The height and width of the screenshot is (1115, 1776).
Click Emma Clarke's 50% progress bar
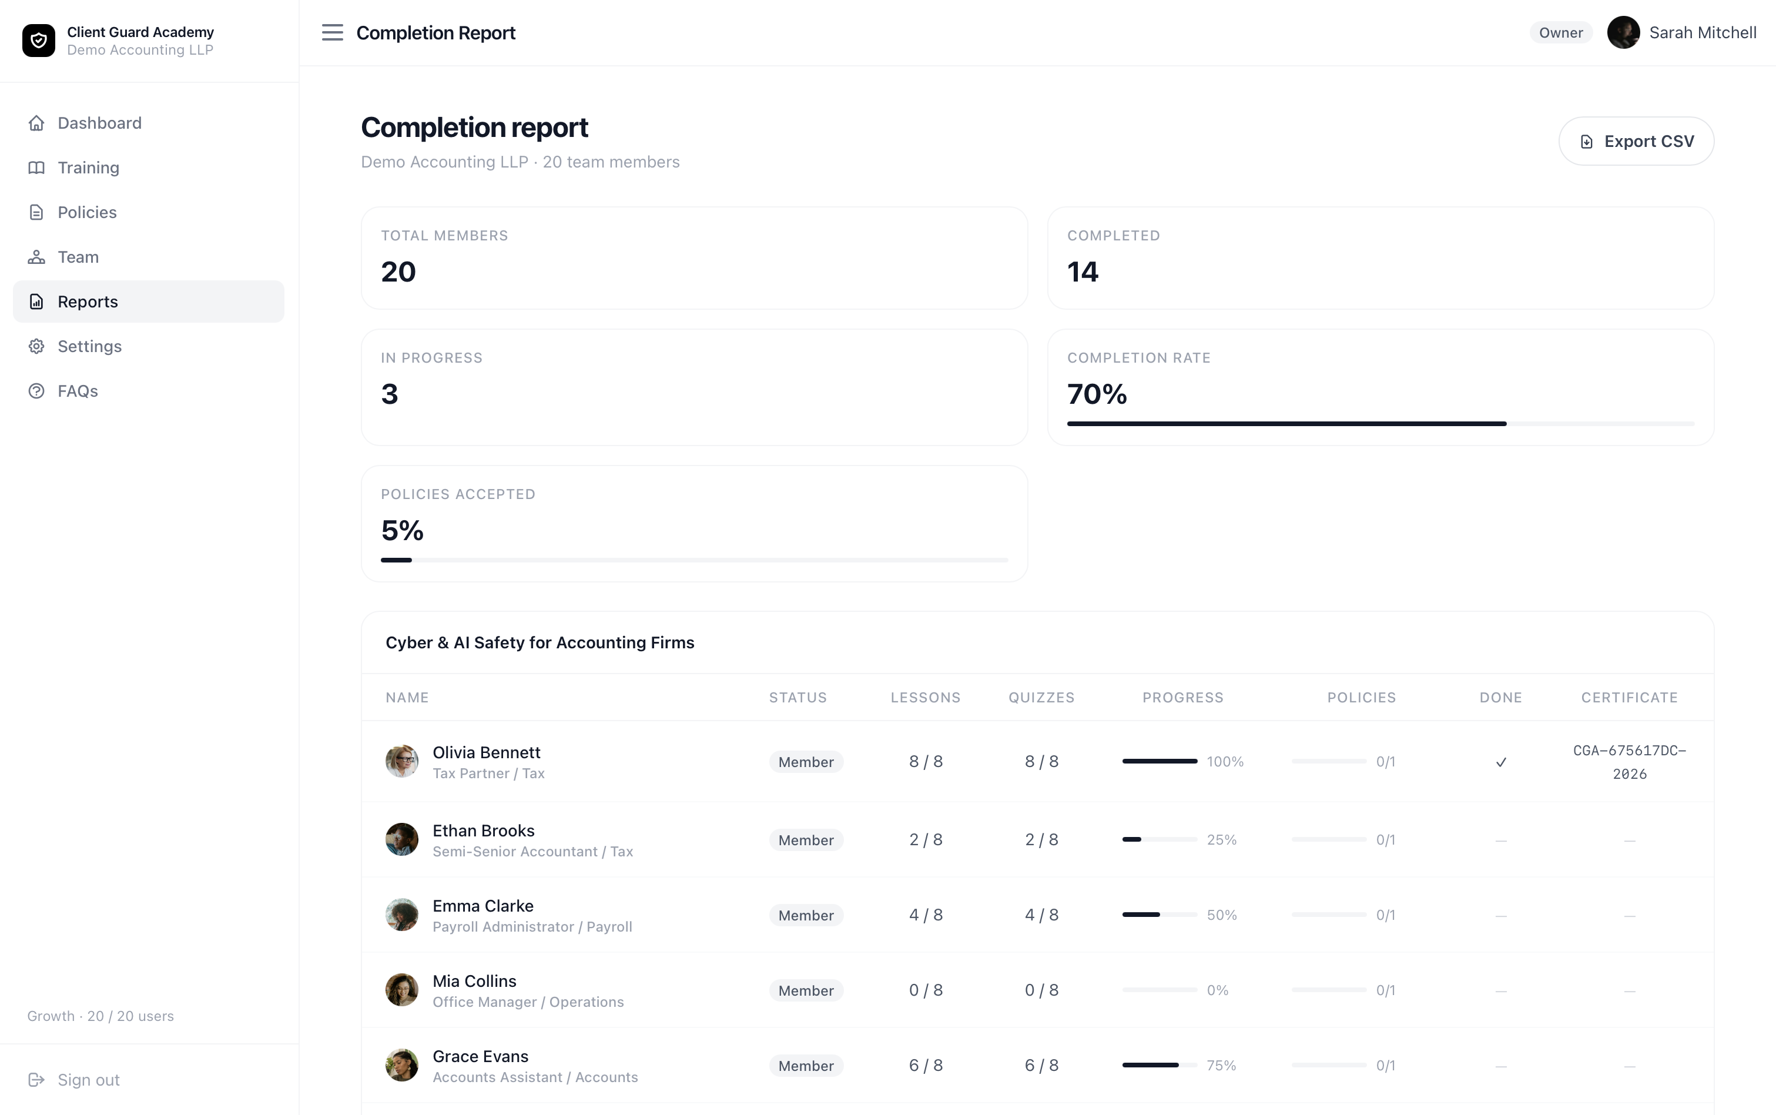[x=1159, y=915]
